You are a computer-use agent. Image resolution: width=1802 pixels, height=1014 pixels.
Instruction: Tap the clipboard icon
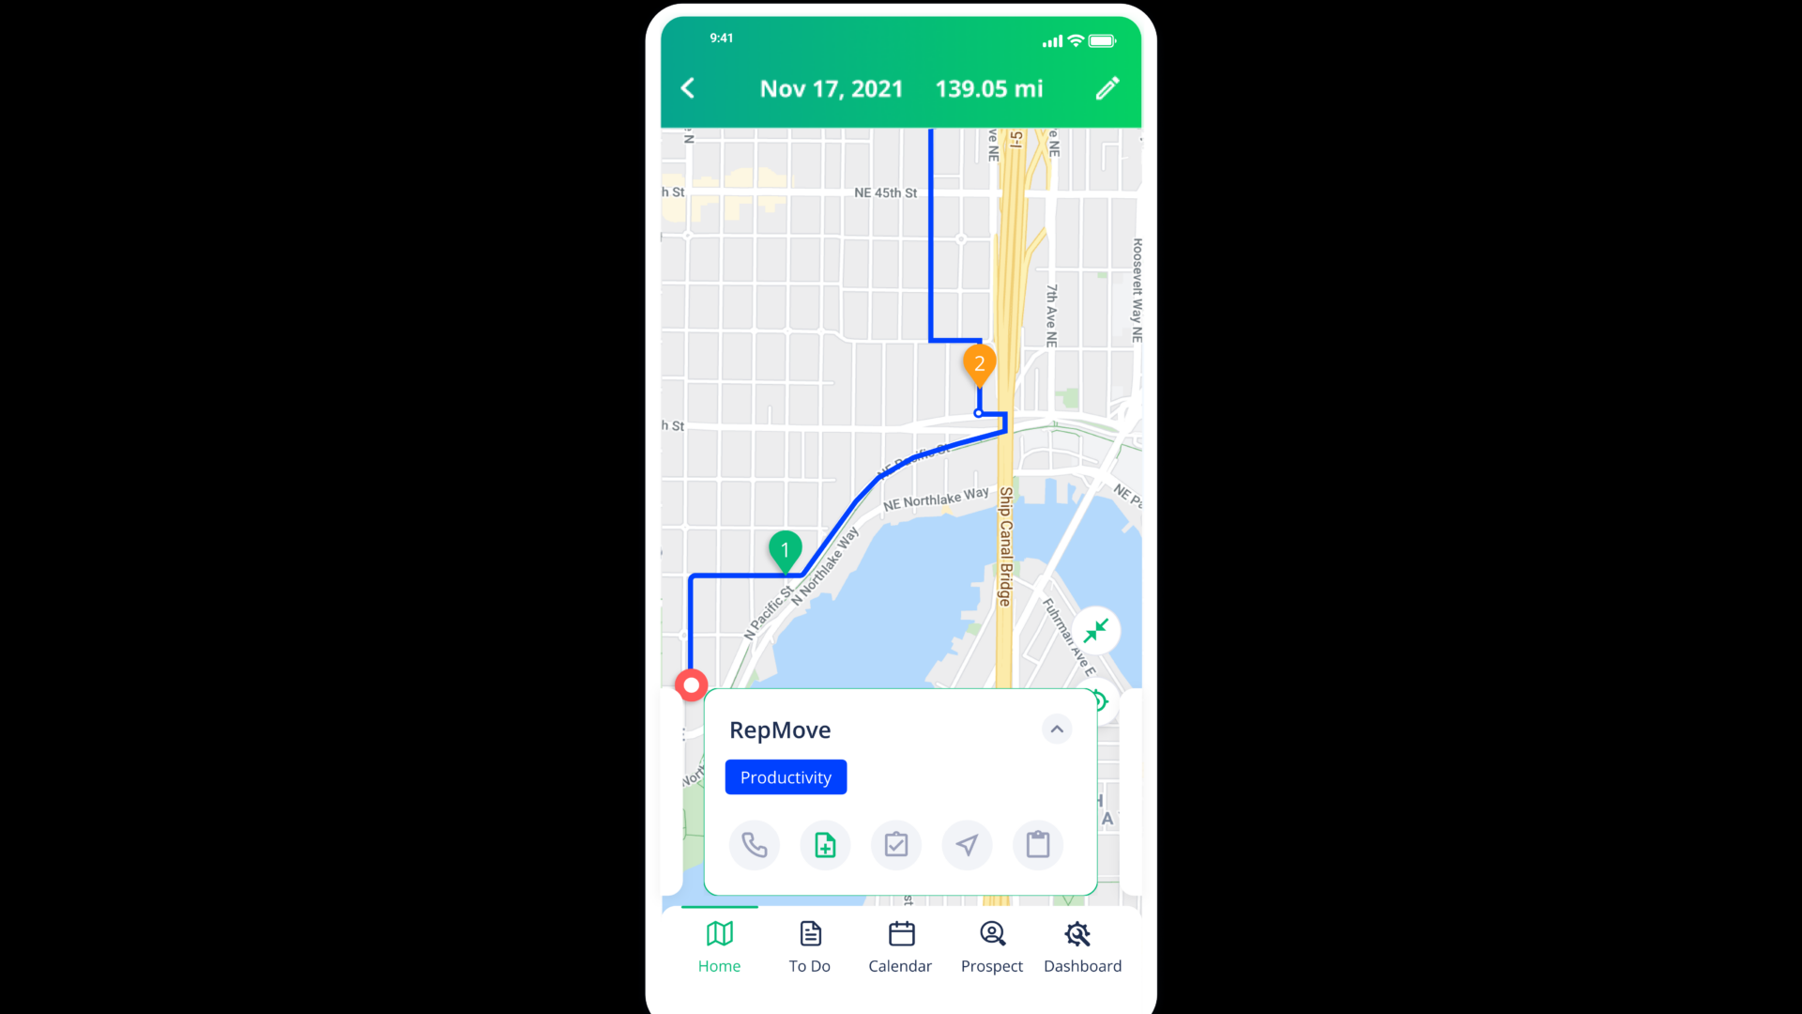[x=1040, y=846]
